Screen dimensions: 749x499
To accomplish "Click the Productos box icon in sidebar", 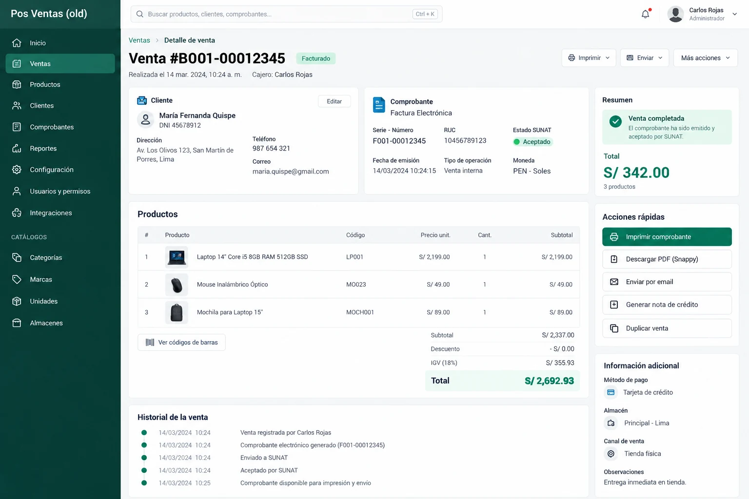I will pyautogui.click(x=17, y=84).
